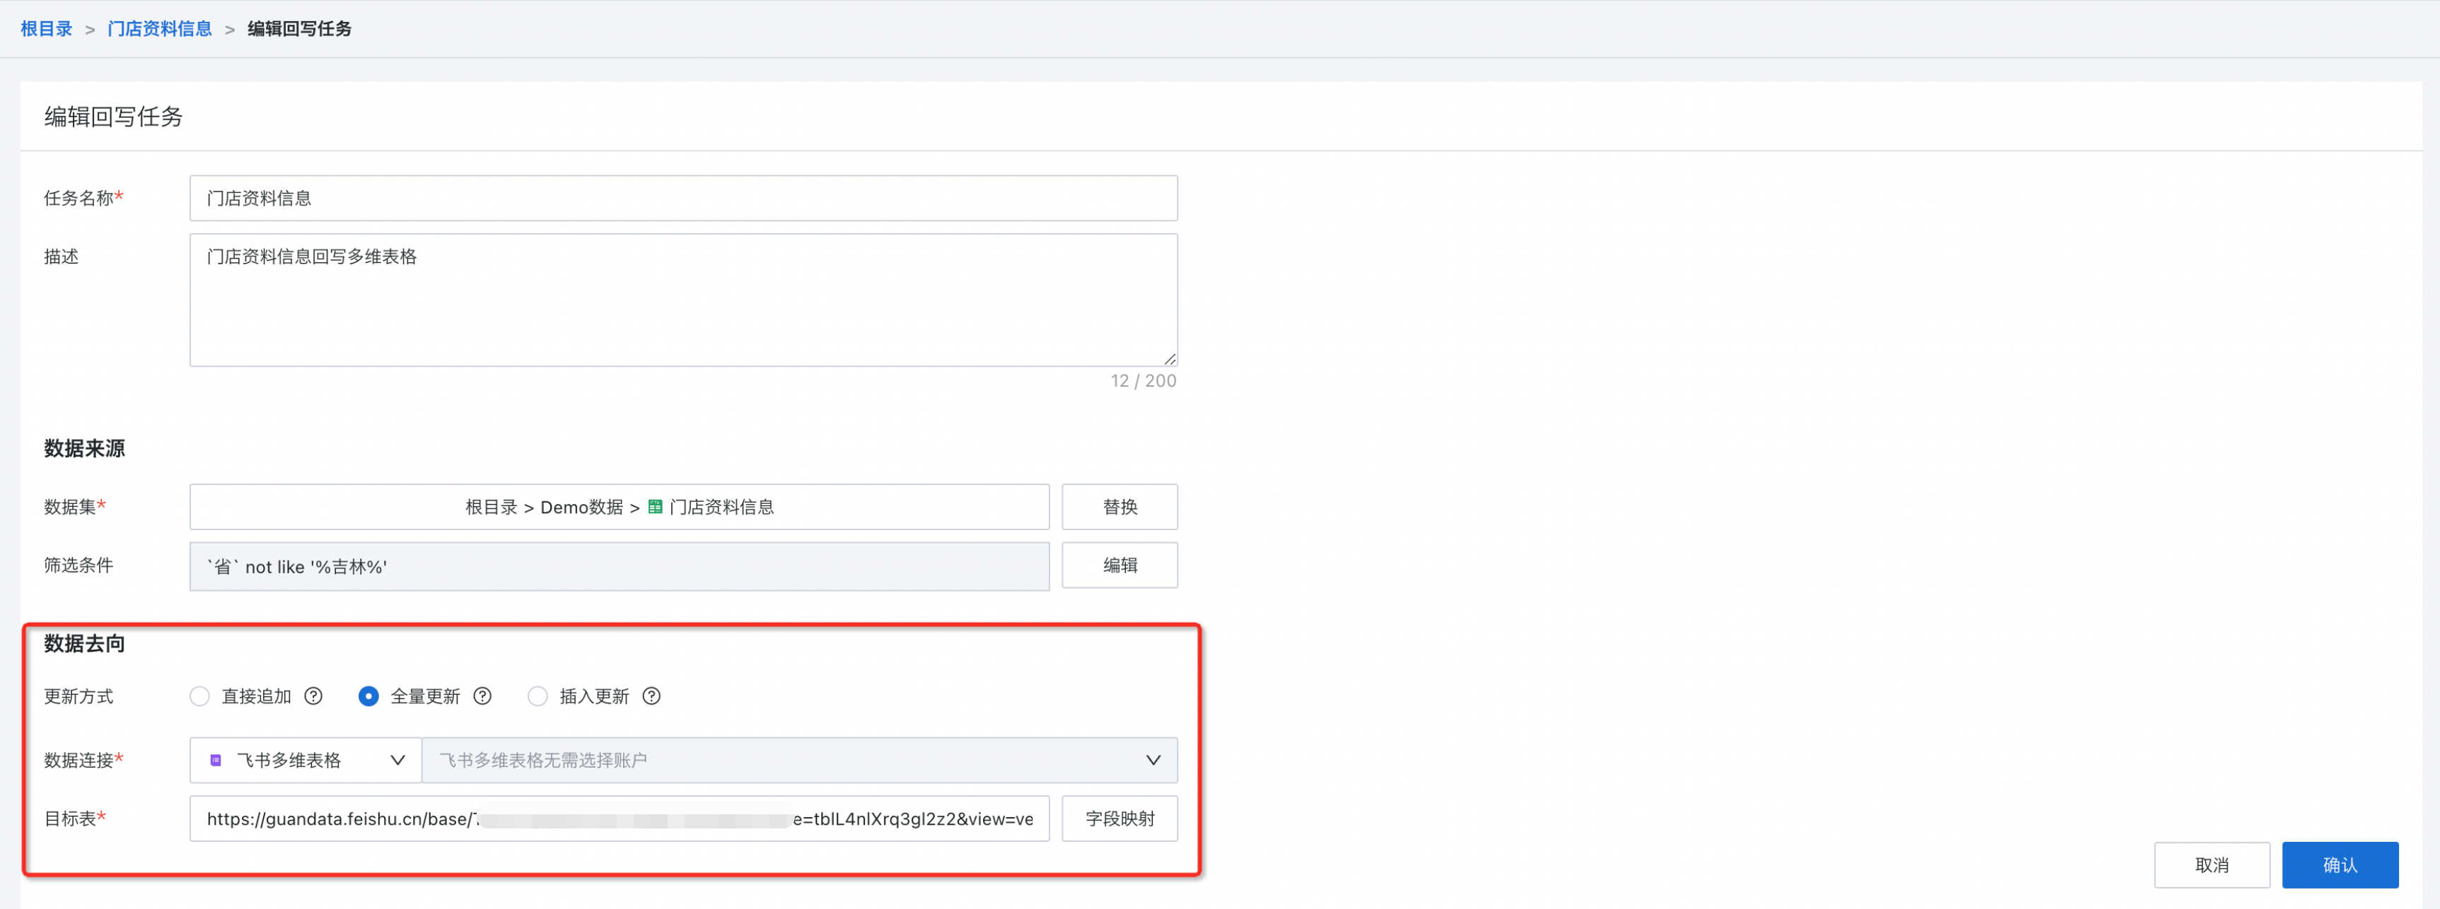Click the 更新方式 label
2440x909 pixels.
click(79, 696)
